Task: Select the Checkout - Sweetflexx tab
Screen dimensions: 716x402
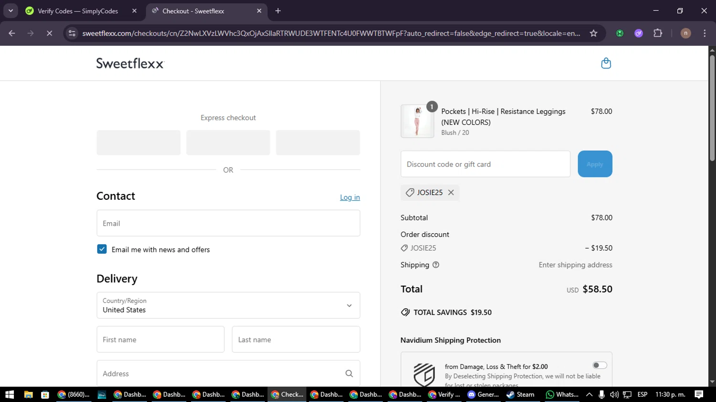Action: (x=193, y=11)
